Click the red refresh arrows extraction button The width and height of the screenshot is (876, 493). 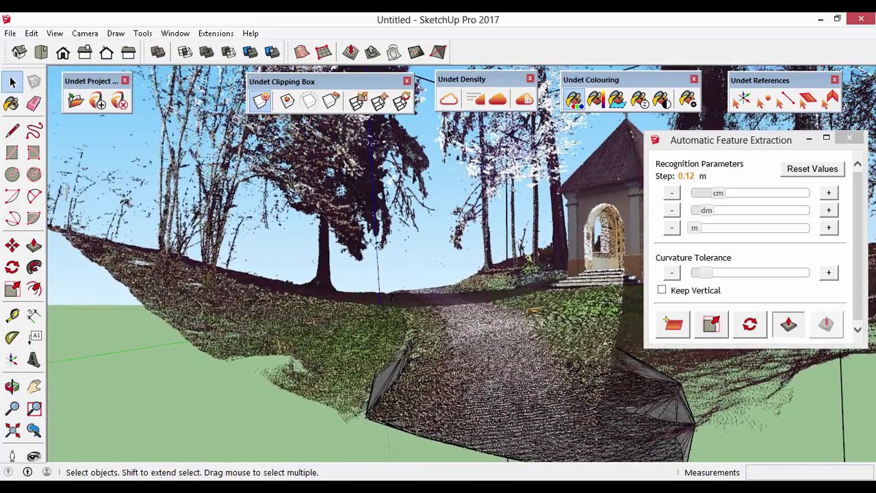[x=749, y=325]
